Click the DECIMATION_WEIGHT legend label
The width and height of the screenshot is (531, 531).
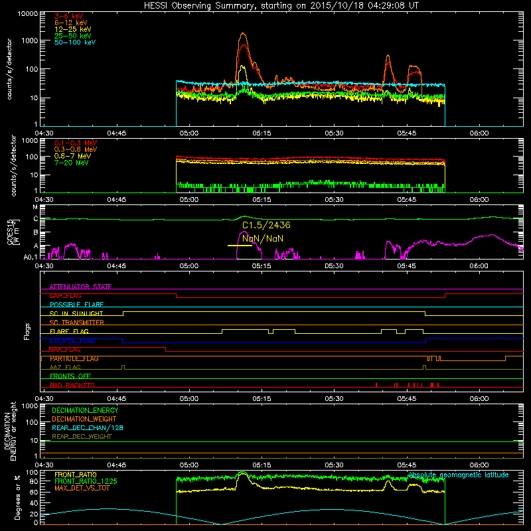(x=84, y=419)
